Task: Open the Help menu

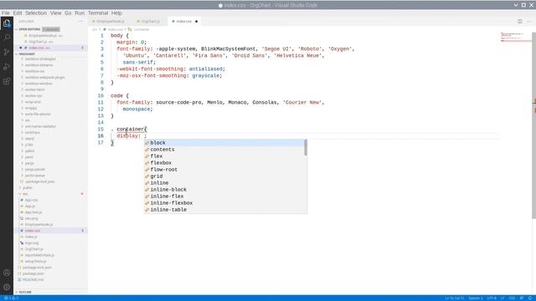Action: point(116,13)
